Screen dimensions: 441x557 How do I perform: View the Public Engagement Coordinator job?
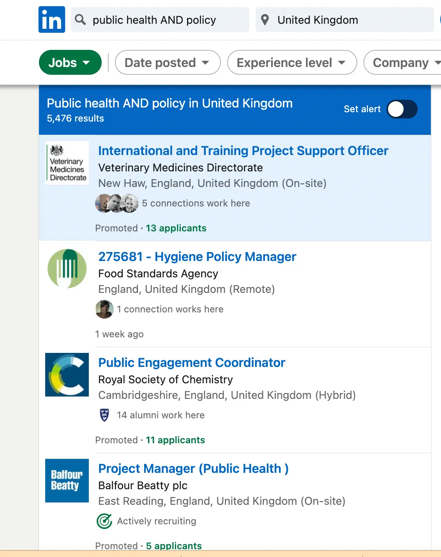click(x=192, y=363)
